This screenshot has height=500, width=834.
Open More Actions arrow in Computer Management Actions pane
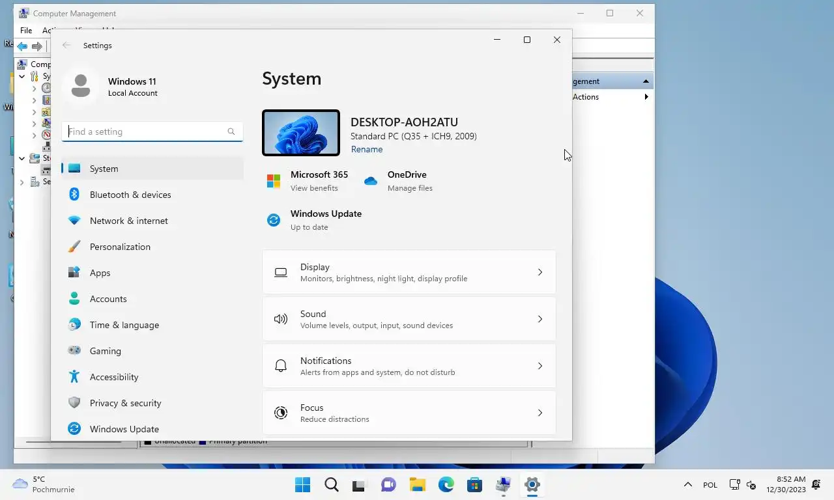[646, 97]
